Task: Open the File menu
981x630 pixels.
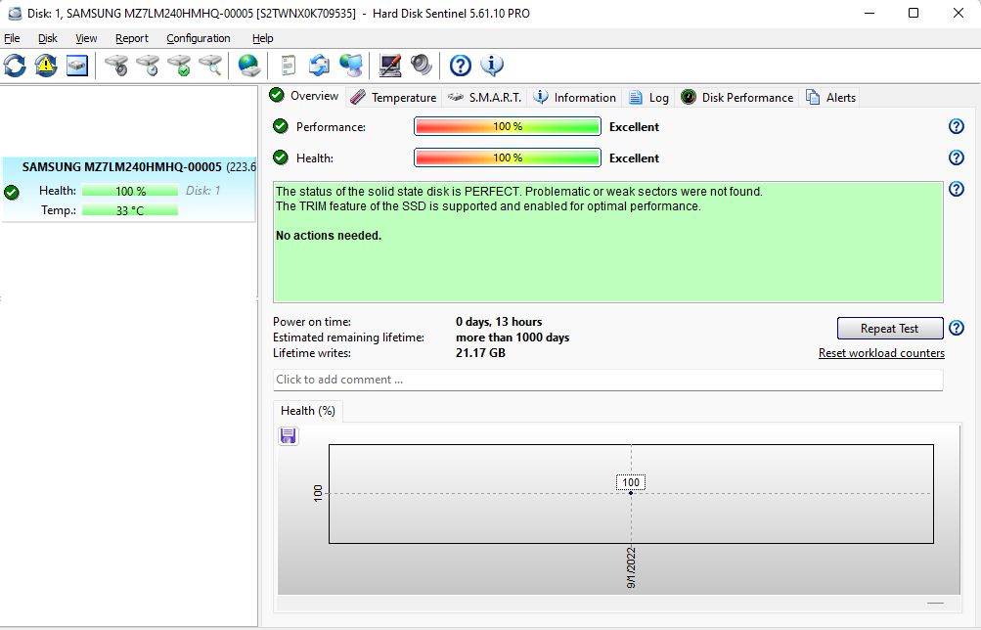Action: point(12,38)
